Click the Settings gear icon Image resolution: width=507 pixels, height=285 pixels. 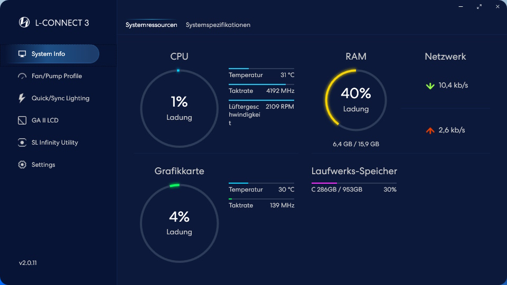click(22, 165)
